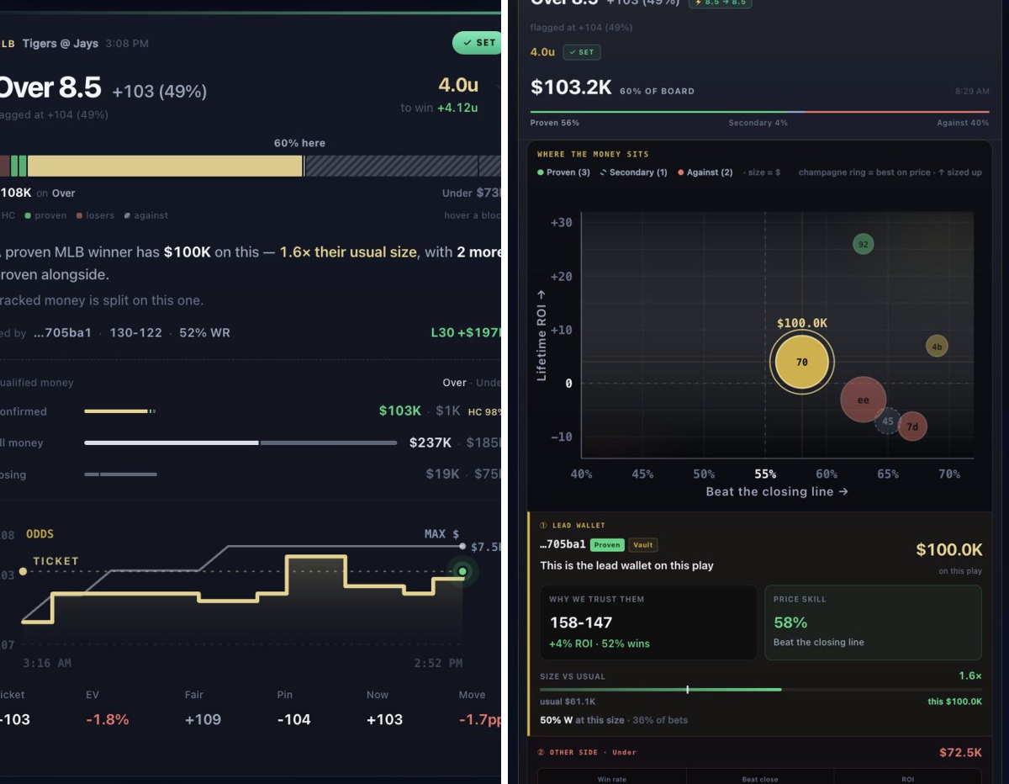Click the Vault tag on wallet 705ba1

[x=643, y=545]
